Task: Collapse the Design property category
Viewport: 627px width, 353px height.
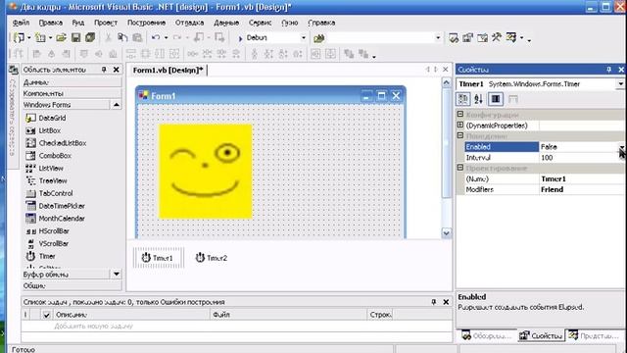Action: coord(460,168)
